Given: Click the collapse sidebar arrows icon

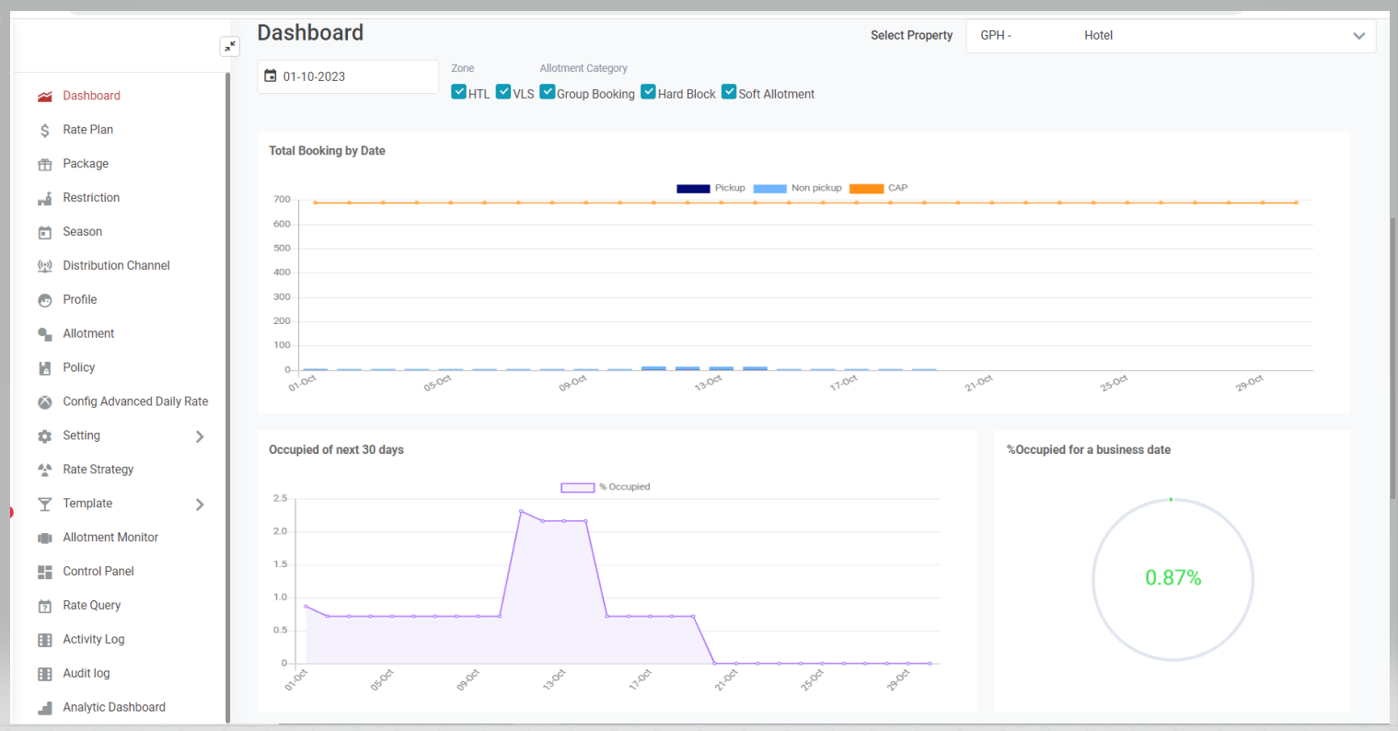Looking at the screenshot, I should (x=229, y=46).
